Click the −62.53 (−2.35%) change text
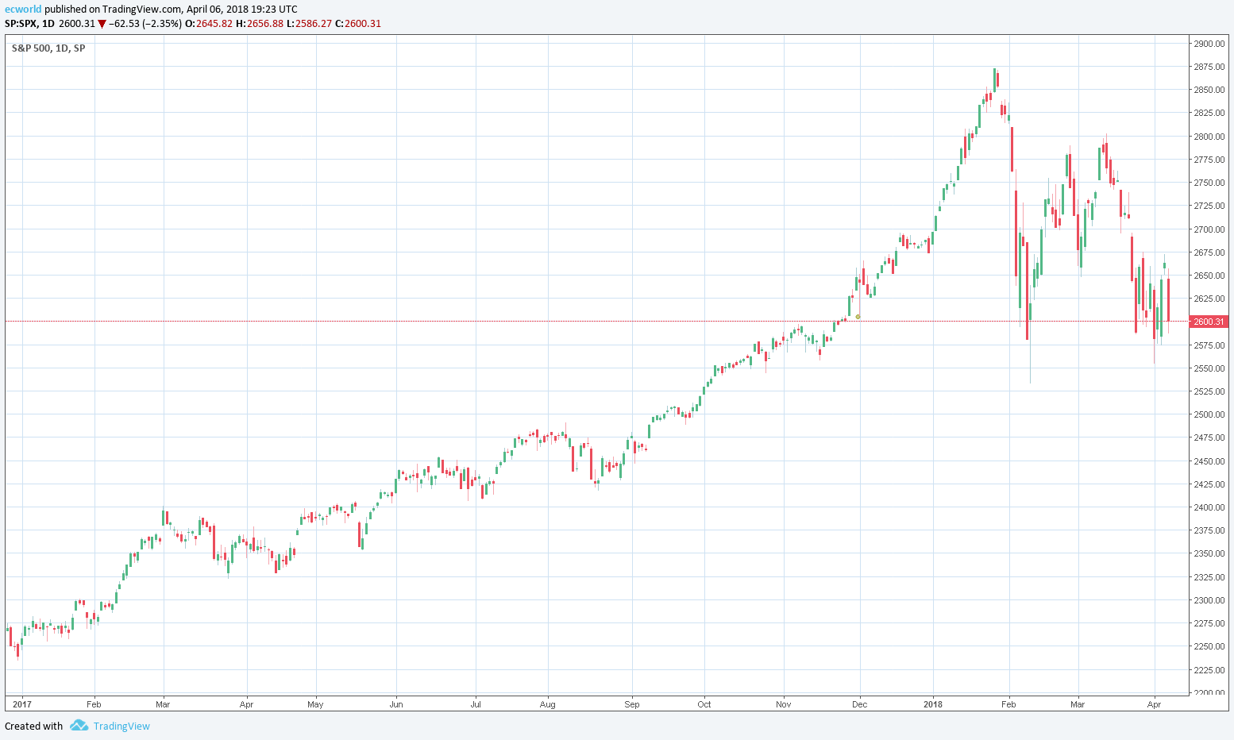This screenshot has width=1234, height=740. tap(145, 24)
